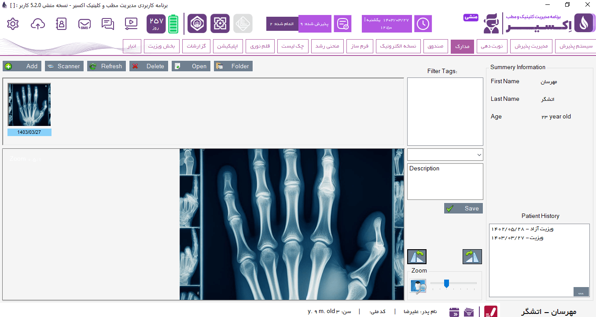Open the contacts address book icon
596x317 pixels.
coord(61,24)
